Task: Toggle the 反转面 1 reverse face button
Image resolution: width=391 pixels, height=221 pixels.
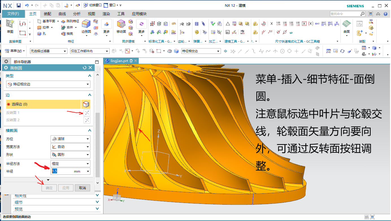Action: point(87,113)
